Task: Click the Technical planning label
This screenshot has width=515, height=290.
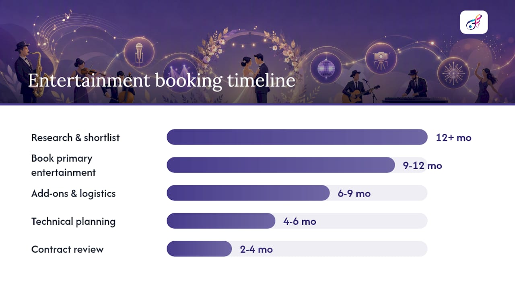Action: point(73,221)
